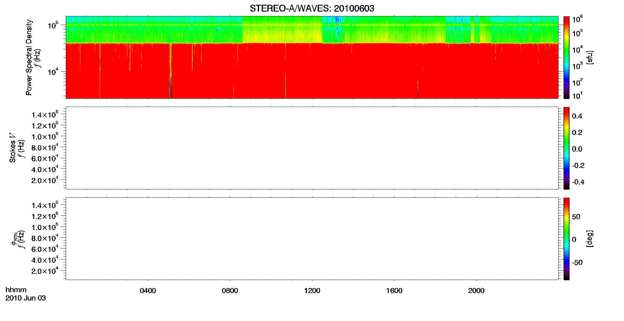Select "8.0×10⁴" tick on Stokes V axis

[45, 147]
